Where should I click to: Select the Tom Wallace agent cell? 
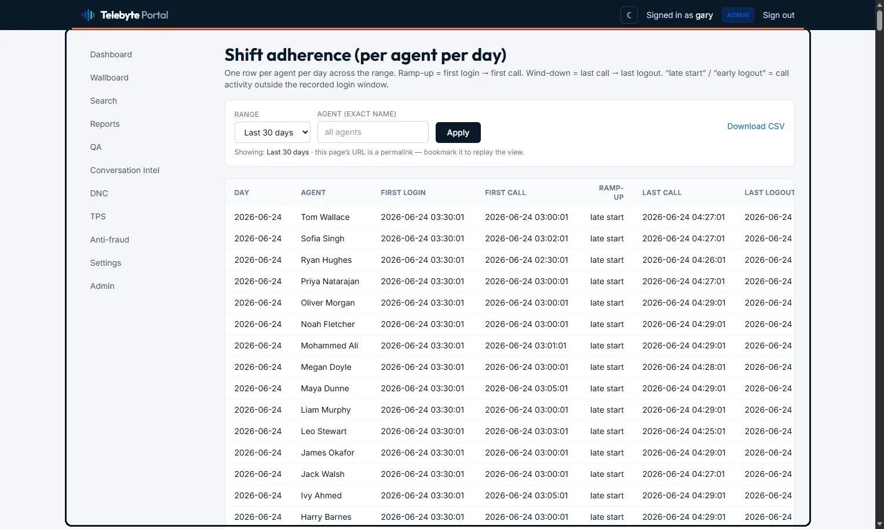[x=326, y=217]
